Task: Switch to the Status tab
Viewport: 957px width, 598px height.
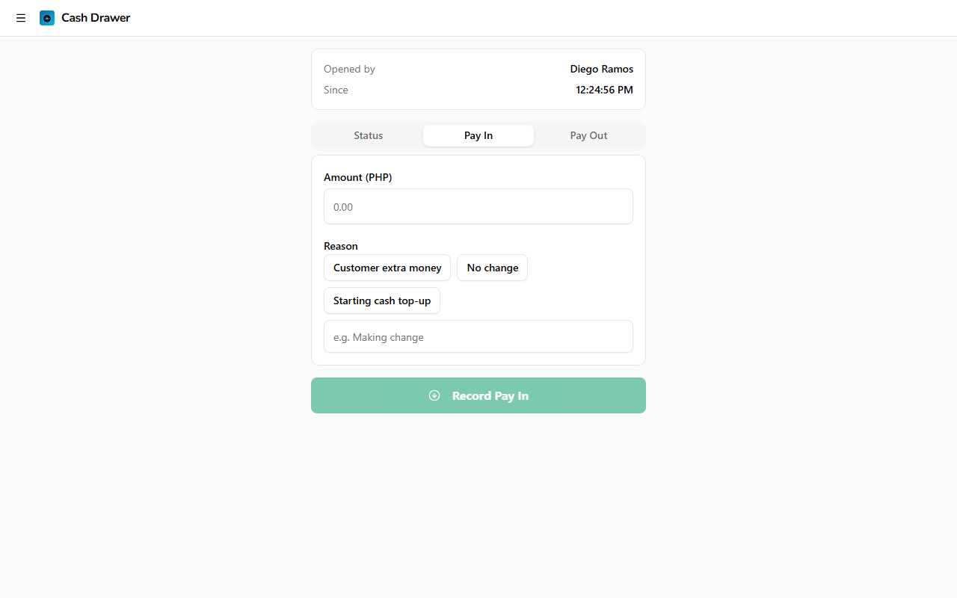Action: pyautogui.click(x=368, y=135)
